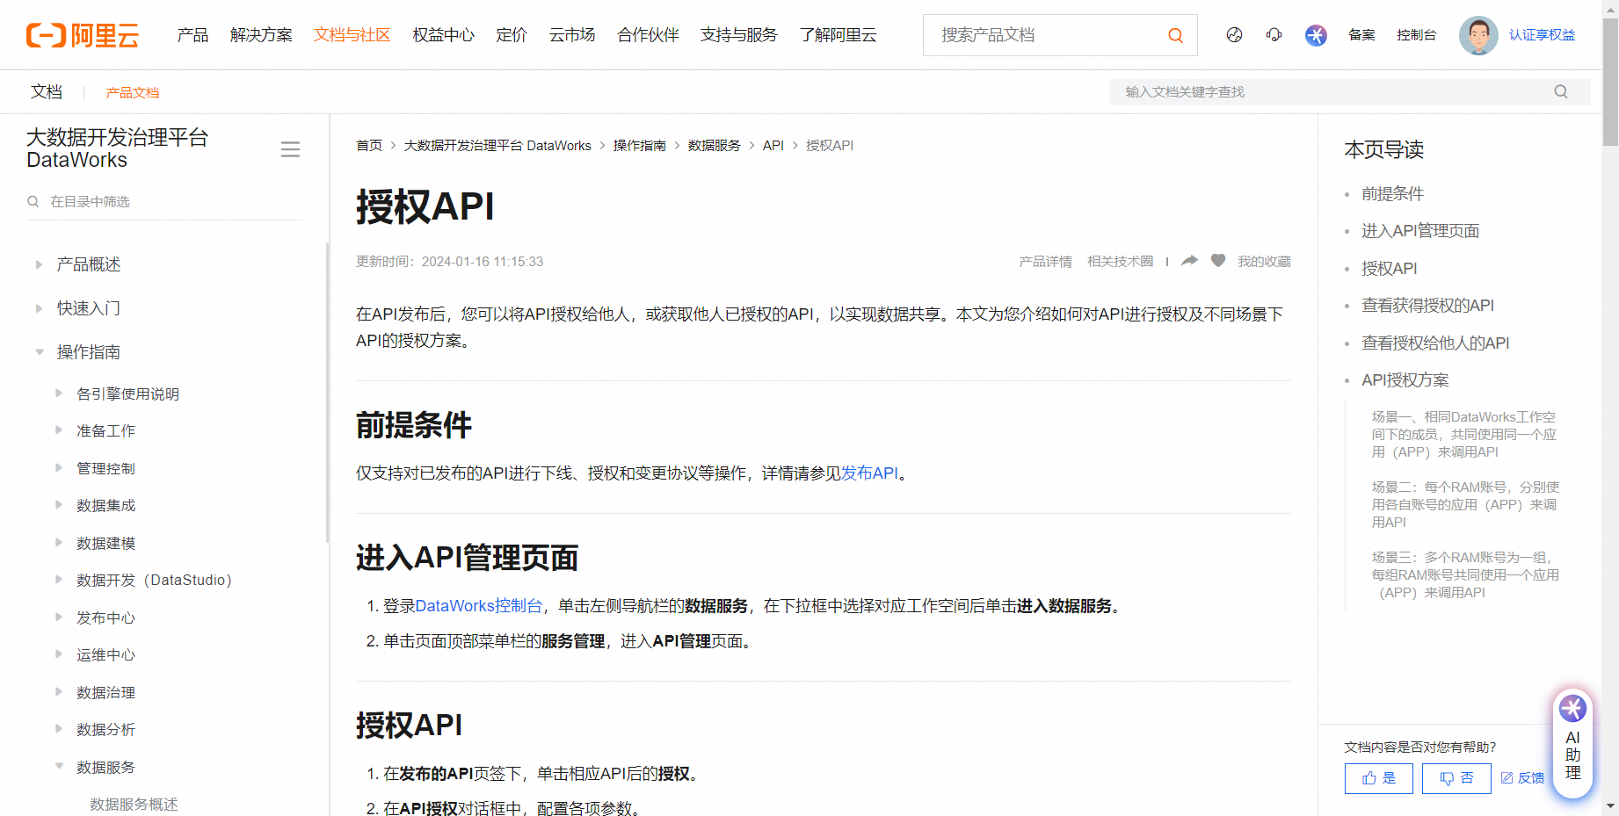1619x816 pixels.
Task: Collapse 数据服务 in sidebar
Action: click(59, 767)
